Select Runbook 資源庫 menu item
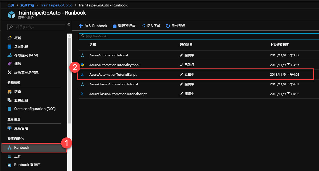319x171 pixels. (27, 165)
